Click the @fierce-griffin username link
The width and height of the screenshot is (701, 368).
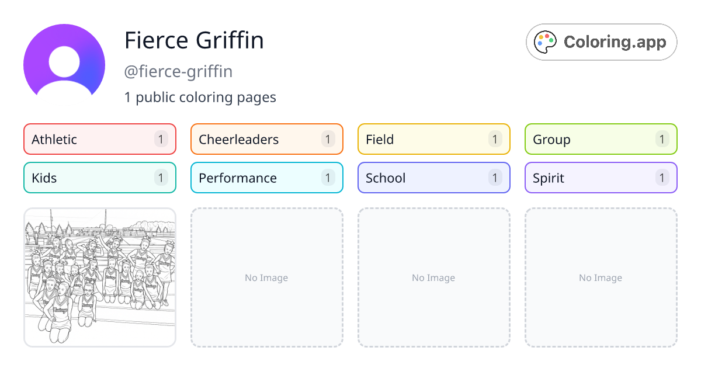coord(179,71)
